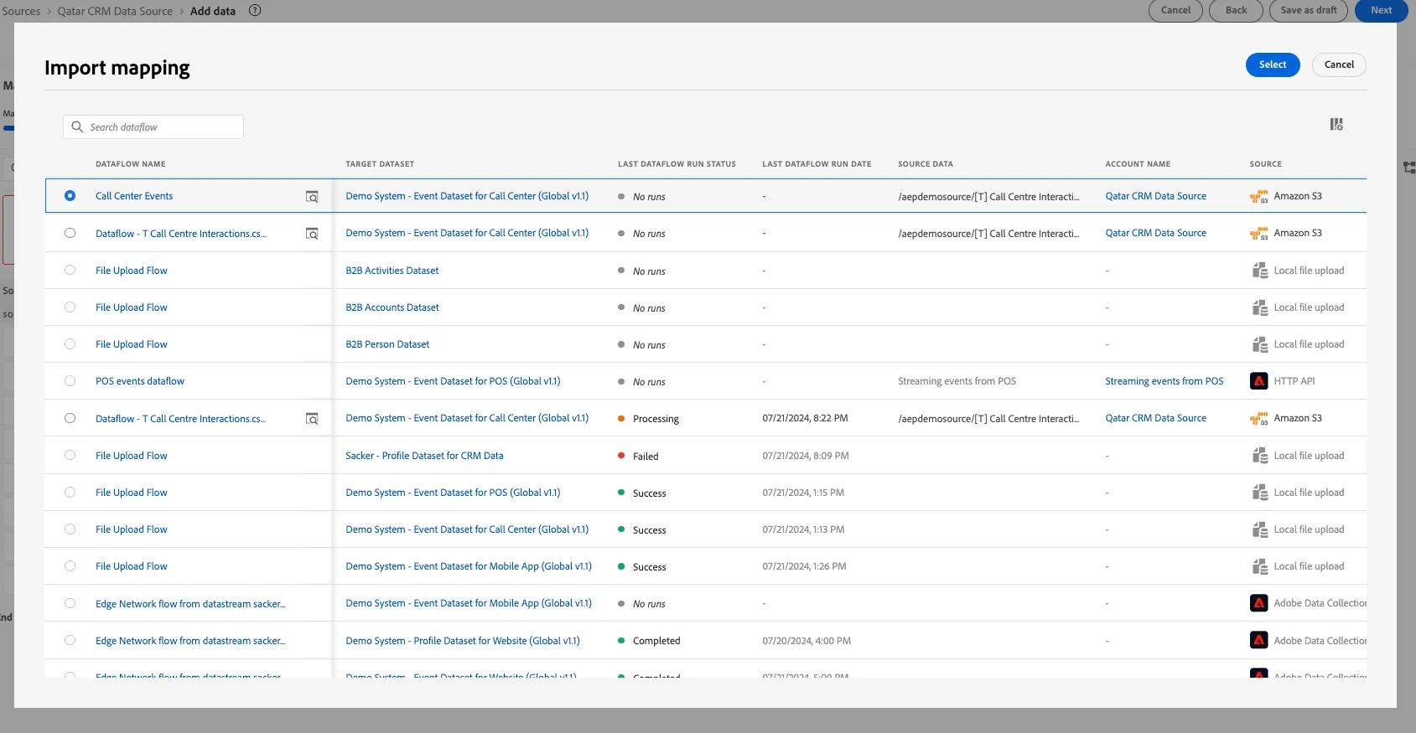Click Local file upload icon in B2B Person Dataset row
This screenshot has width=1416, height=733.
[1259, 344]
